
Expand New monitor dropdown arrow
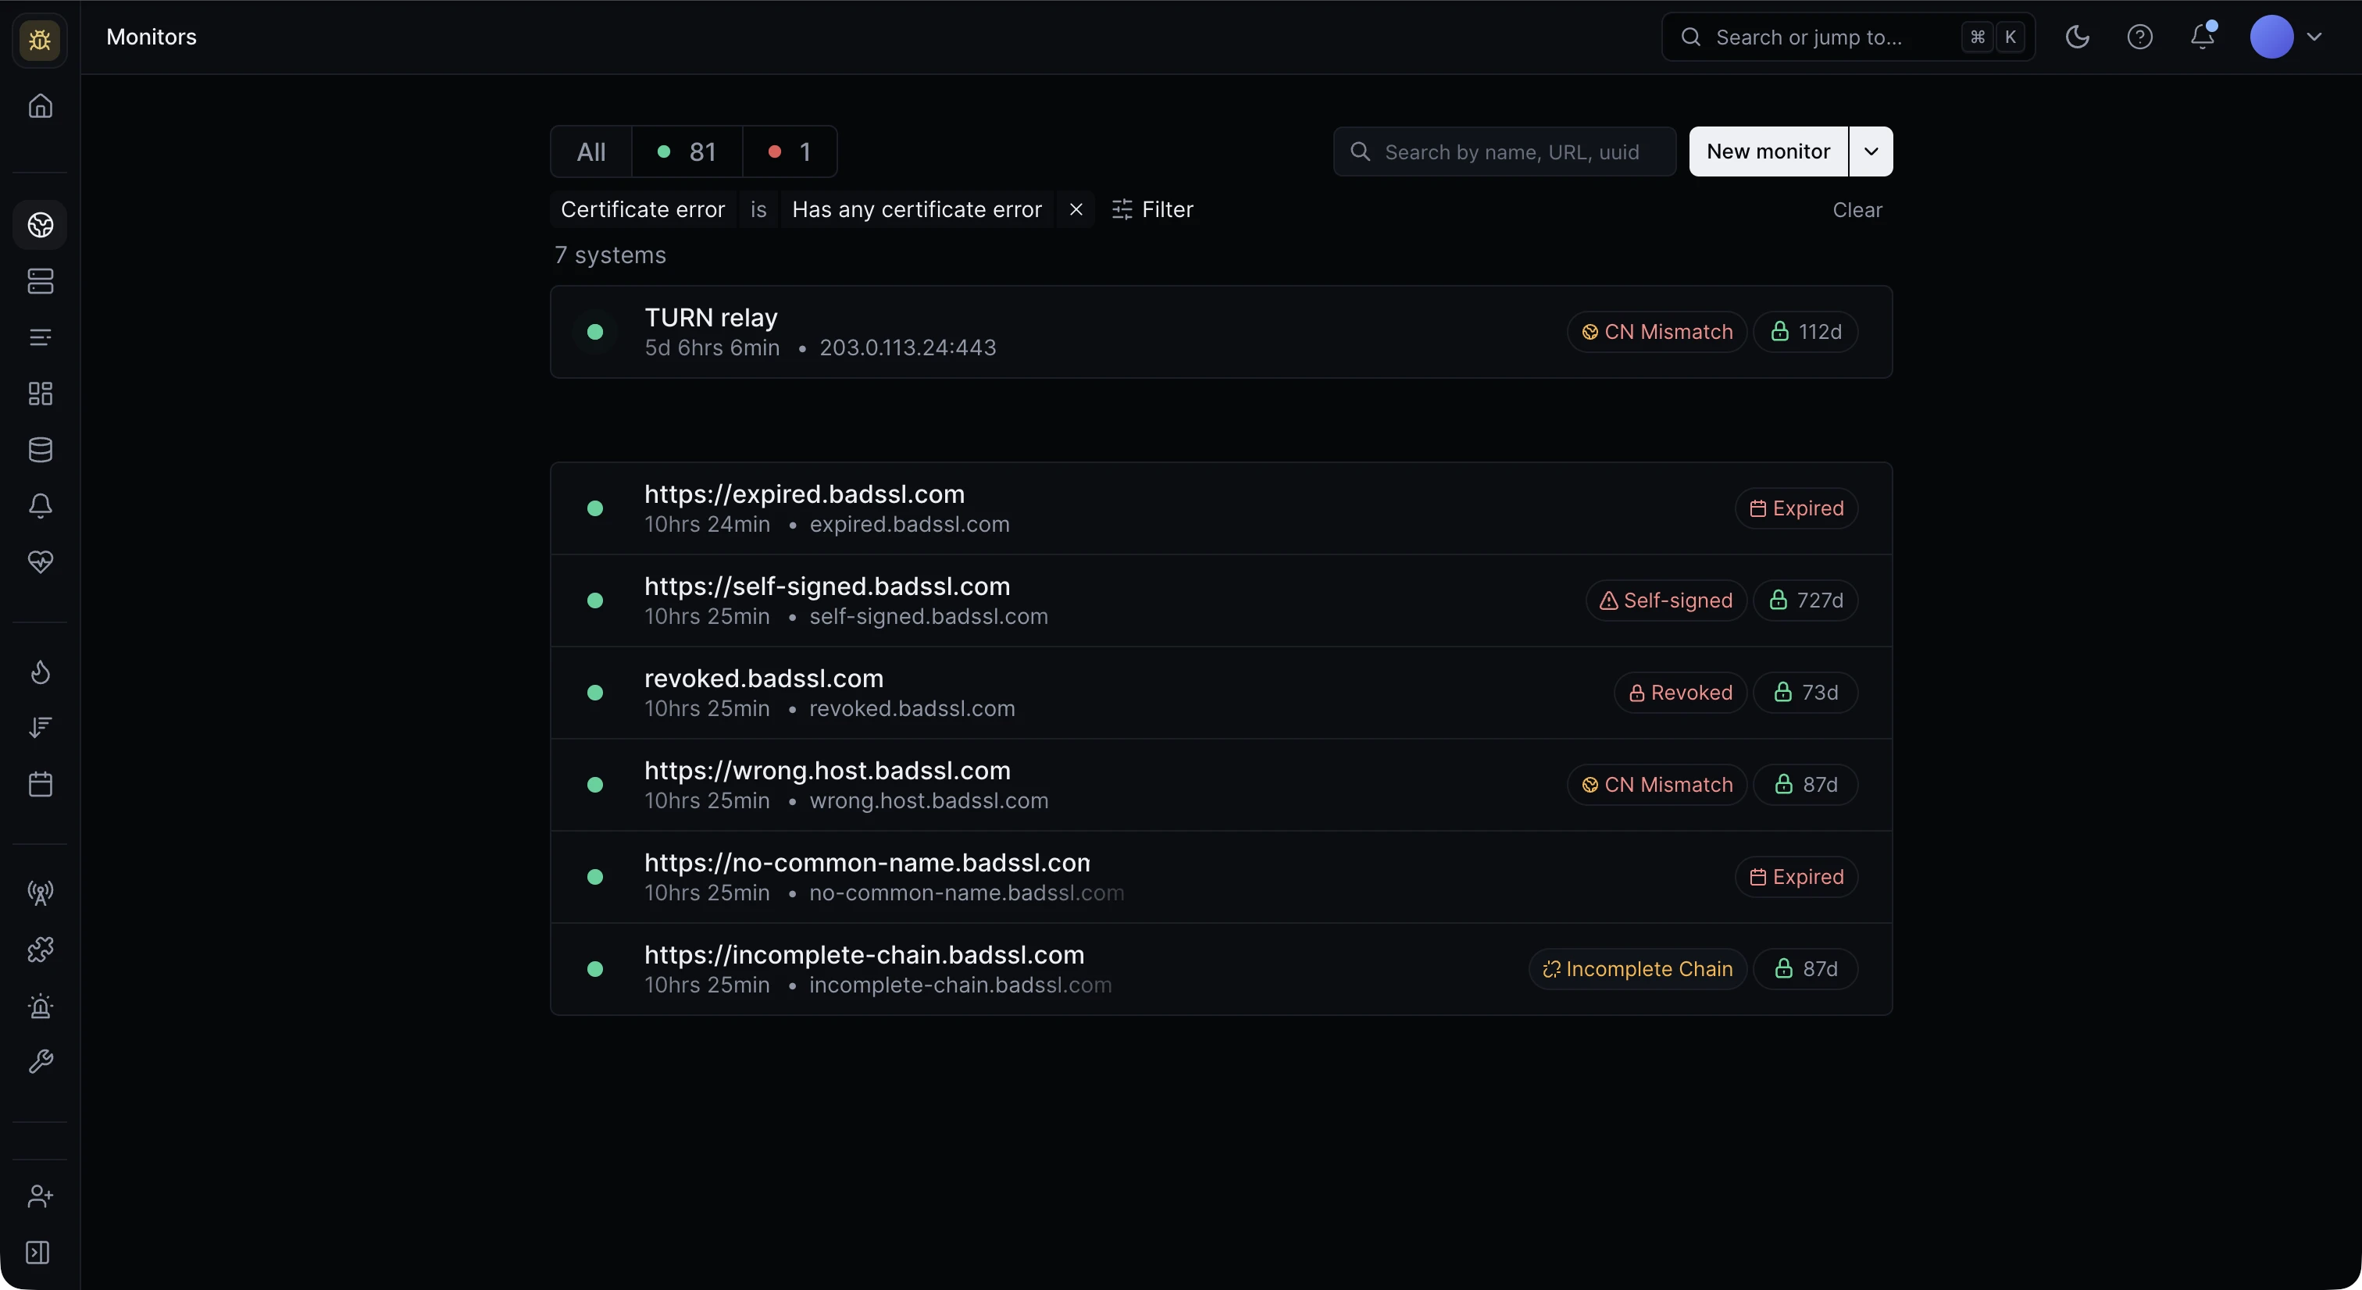pyautogui.click(x=1871, y=151)
